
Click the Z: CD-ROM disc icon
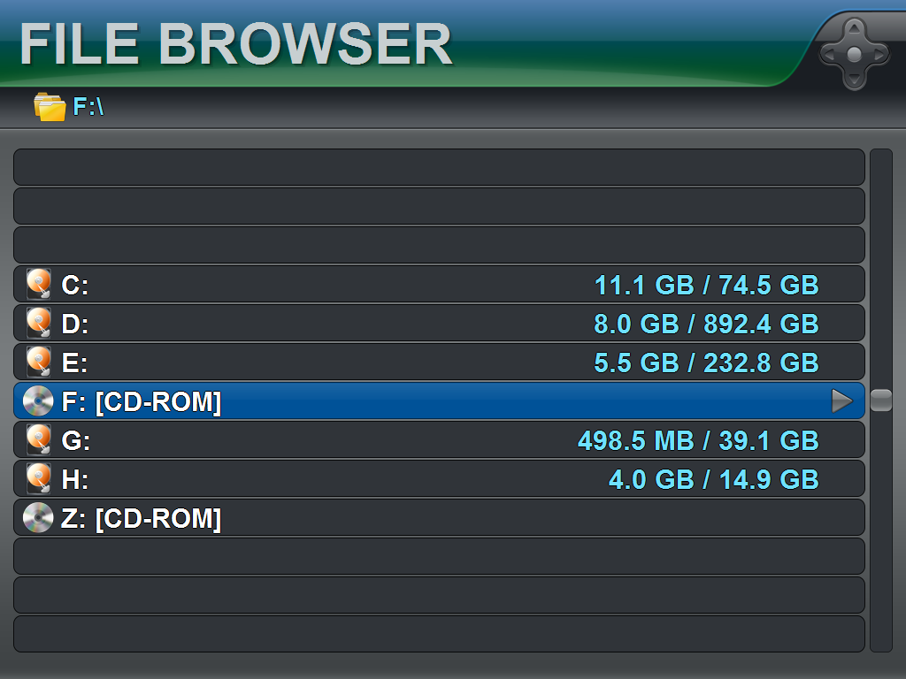[x=38, y=518]
